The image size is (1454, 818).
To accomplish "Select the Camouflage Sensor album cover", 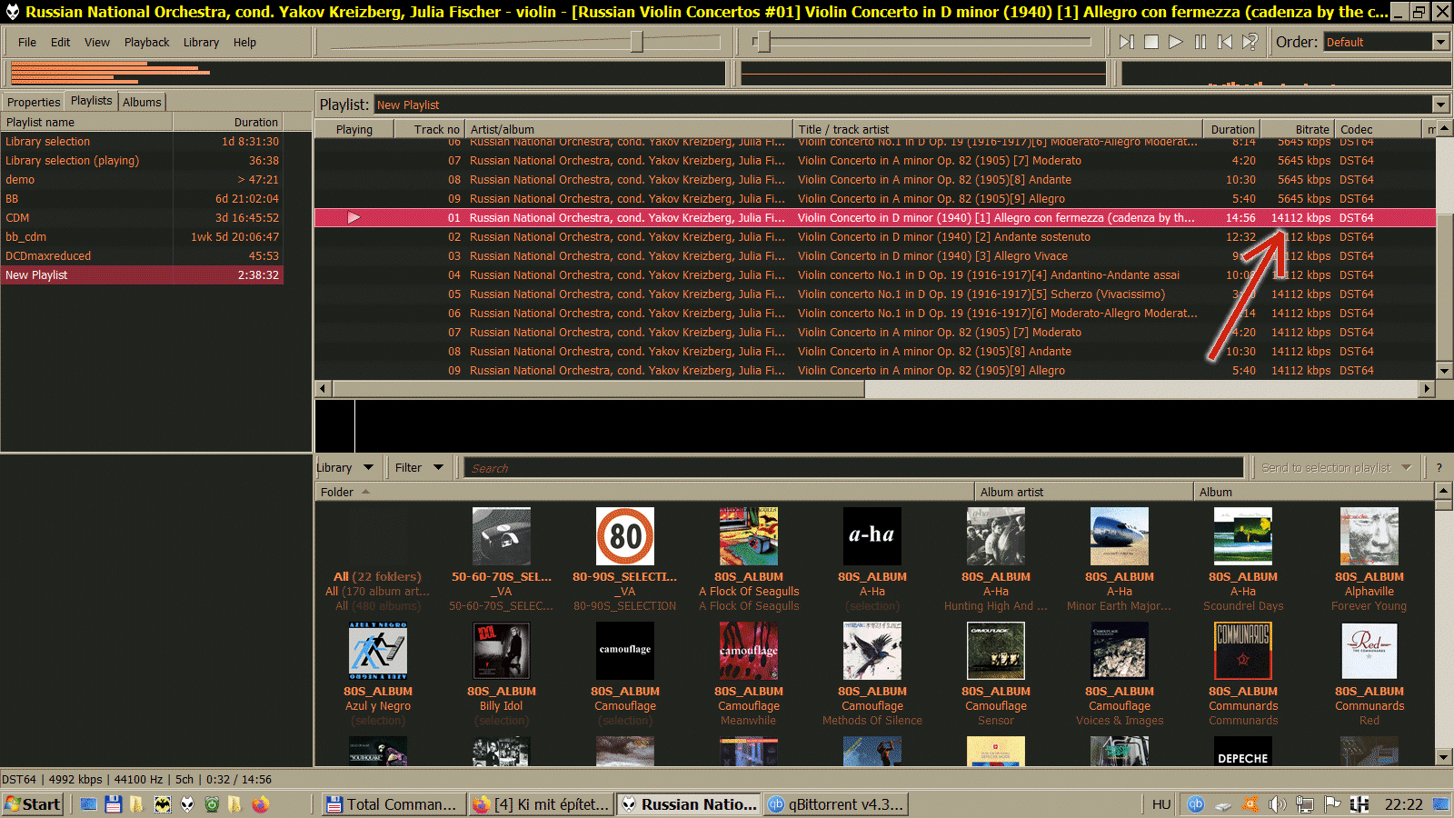I will (996, 651).
